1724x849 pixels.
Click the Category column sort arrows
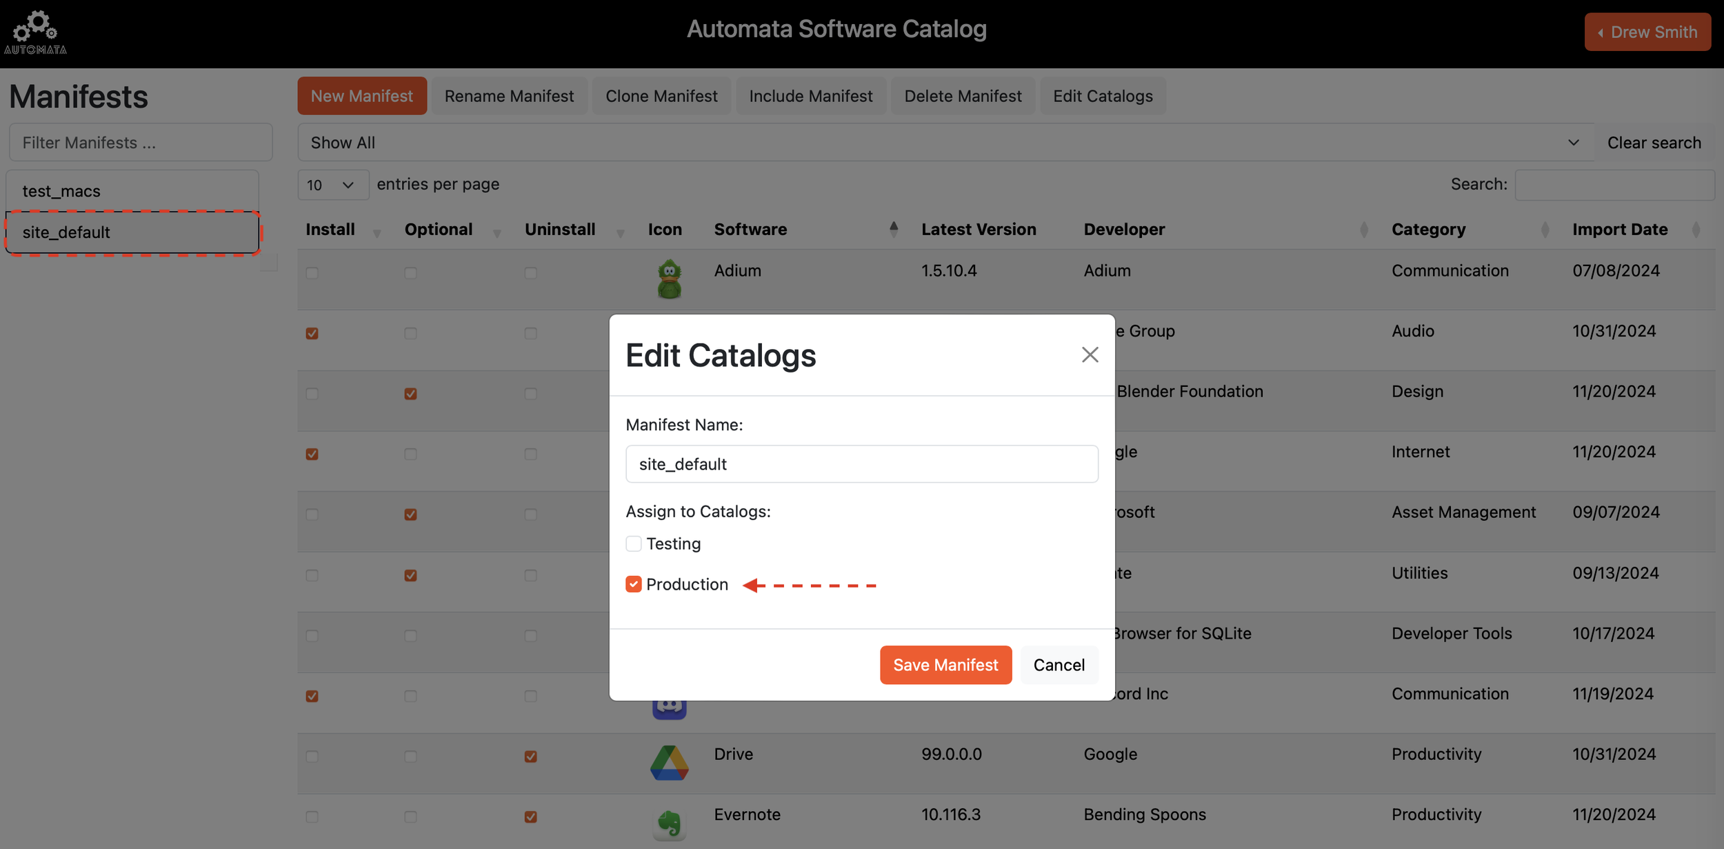(1544, 230)
